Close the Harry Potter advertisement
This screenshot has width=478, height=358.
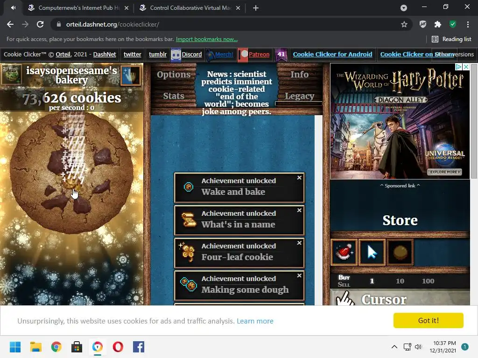466,67
